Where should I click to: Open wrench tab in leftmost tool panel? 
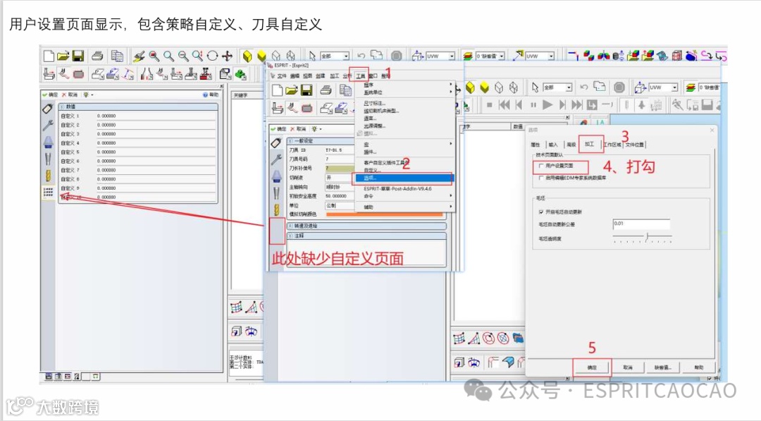click(48, 126)
